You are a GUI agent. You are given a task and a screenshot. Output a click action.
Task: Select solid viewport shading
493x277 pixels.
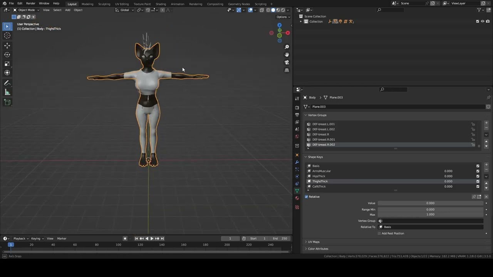pyautogui.click(x=273, y=10)
